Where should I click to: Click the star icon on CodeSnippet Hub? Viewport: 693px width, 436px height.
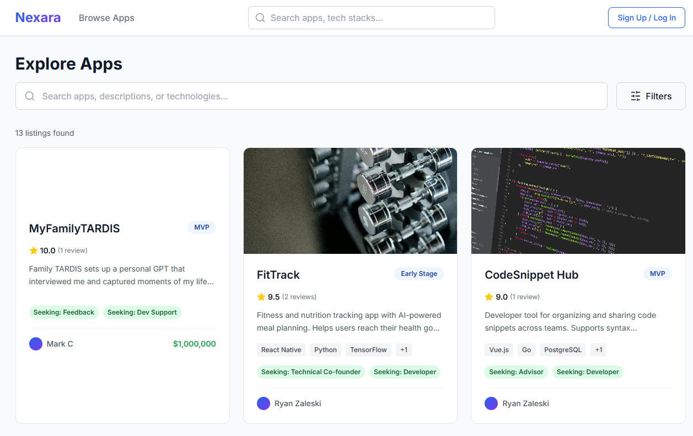tap(489, 297)
